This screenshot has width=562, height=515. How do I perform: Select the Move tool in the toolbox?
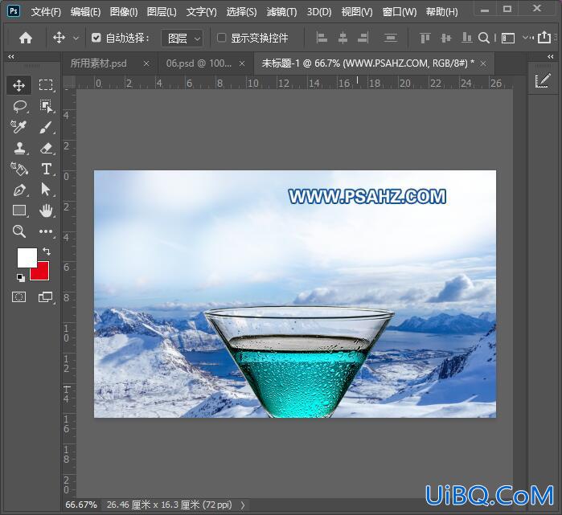click(18, 85)
